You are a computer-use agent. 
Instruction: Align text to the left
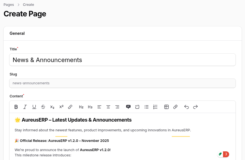[x=99, y=107]
